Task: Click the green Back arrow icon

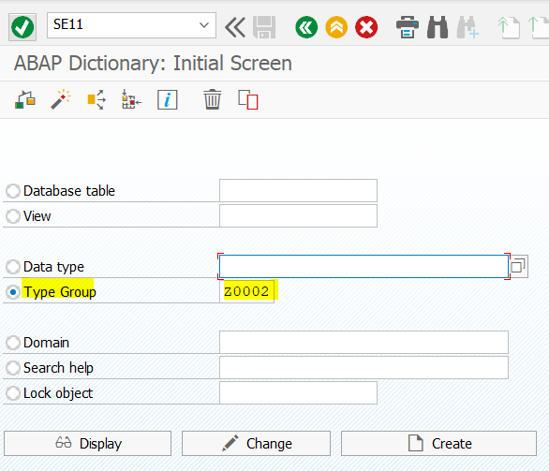Action: [306, 27]
